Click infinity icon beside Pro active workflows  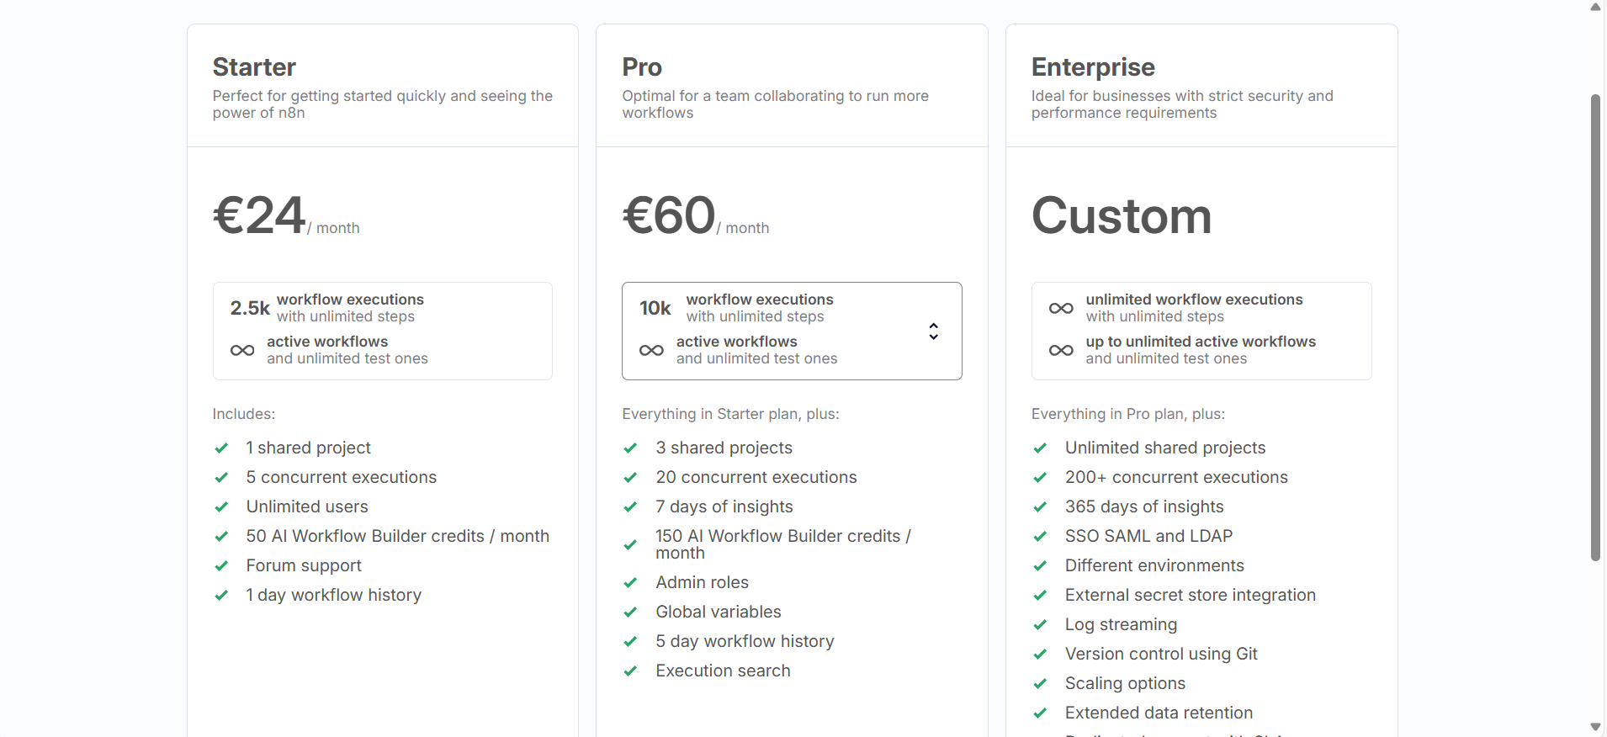tap(651, 350)
